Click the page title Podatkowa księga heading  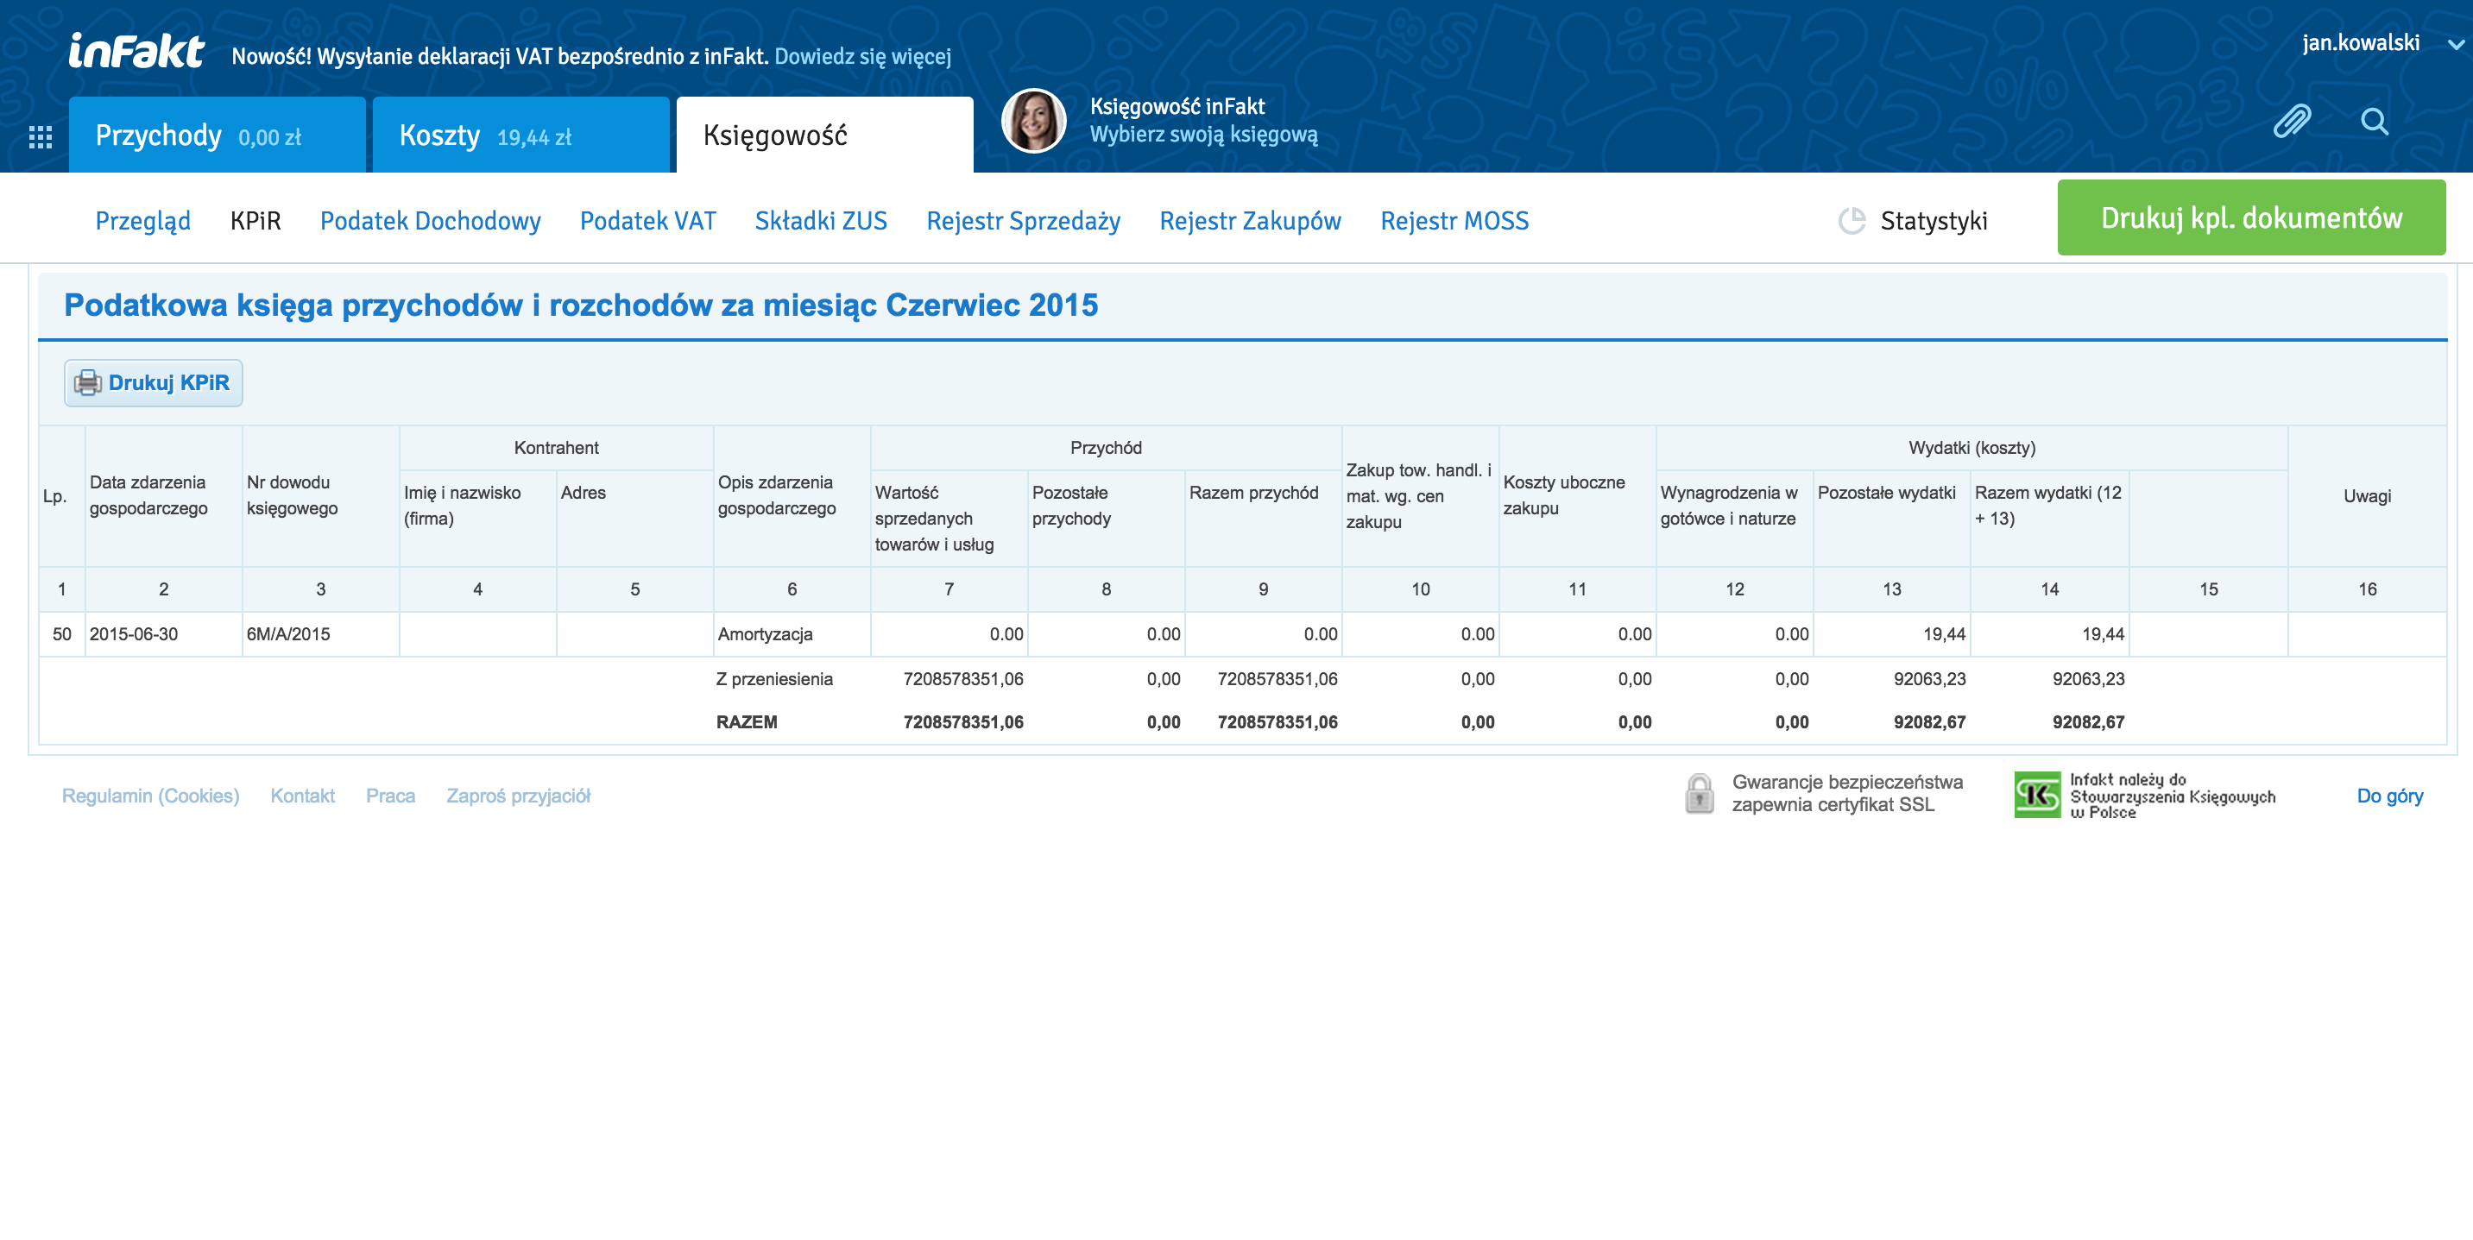(581, 305)
